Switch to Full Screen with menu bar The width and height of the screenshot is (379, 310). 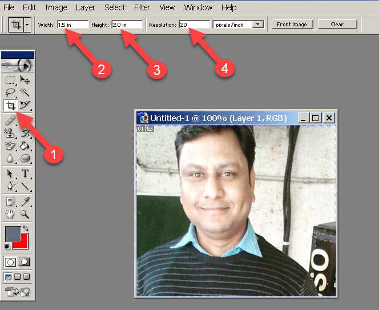click(x=17, y=277)
